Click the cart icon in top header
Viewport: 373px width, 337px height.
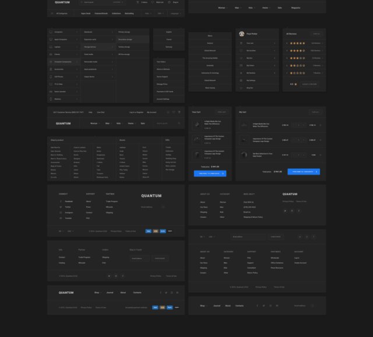point(138,2)
